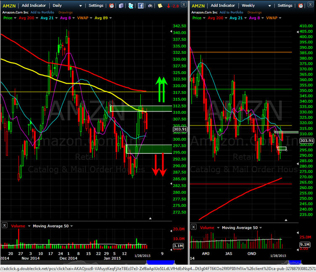Image resolution: width=316 pixels, height=272 pixels.
Task: Click the alarm clock alert icon on the Daily chart
Action: pyautogui.click(x=111, y=5)
